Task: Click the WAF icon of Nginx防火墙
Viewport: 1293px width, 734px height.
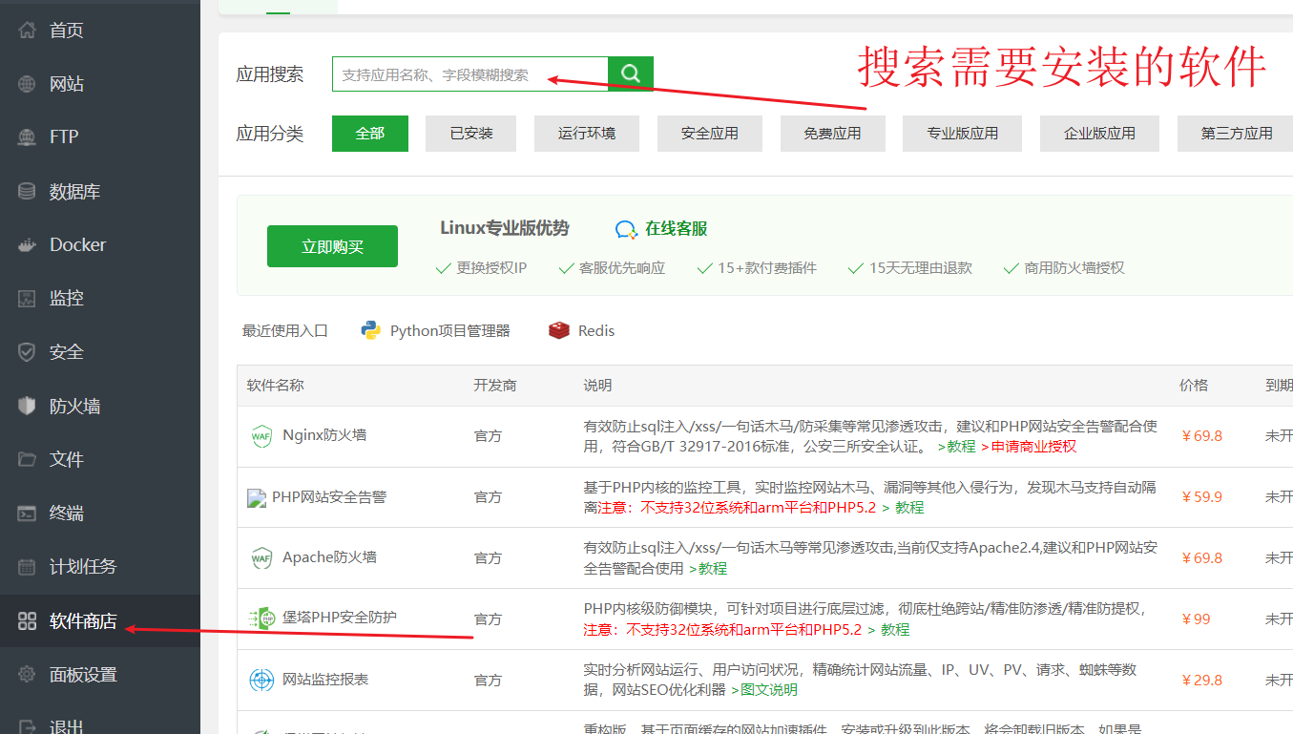Action: click(261, 436)
